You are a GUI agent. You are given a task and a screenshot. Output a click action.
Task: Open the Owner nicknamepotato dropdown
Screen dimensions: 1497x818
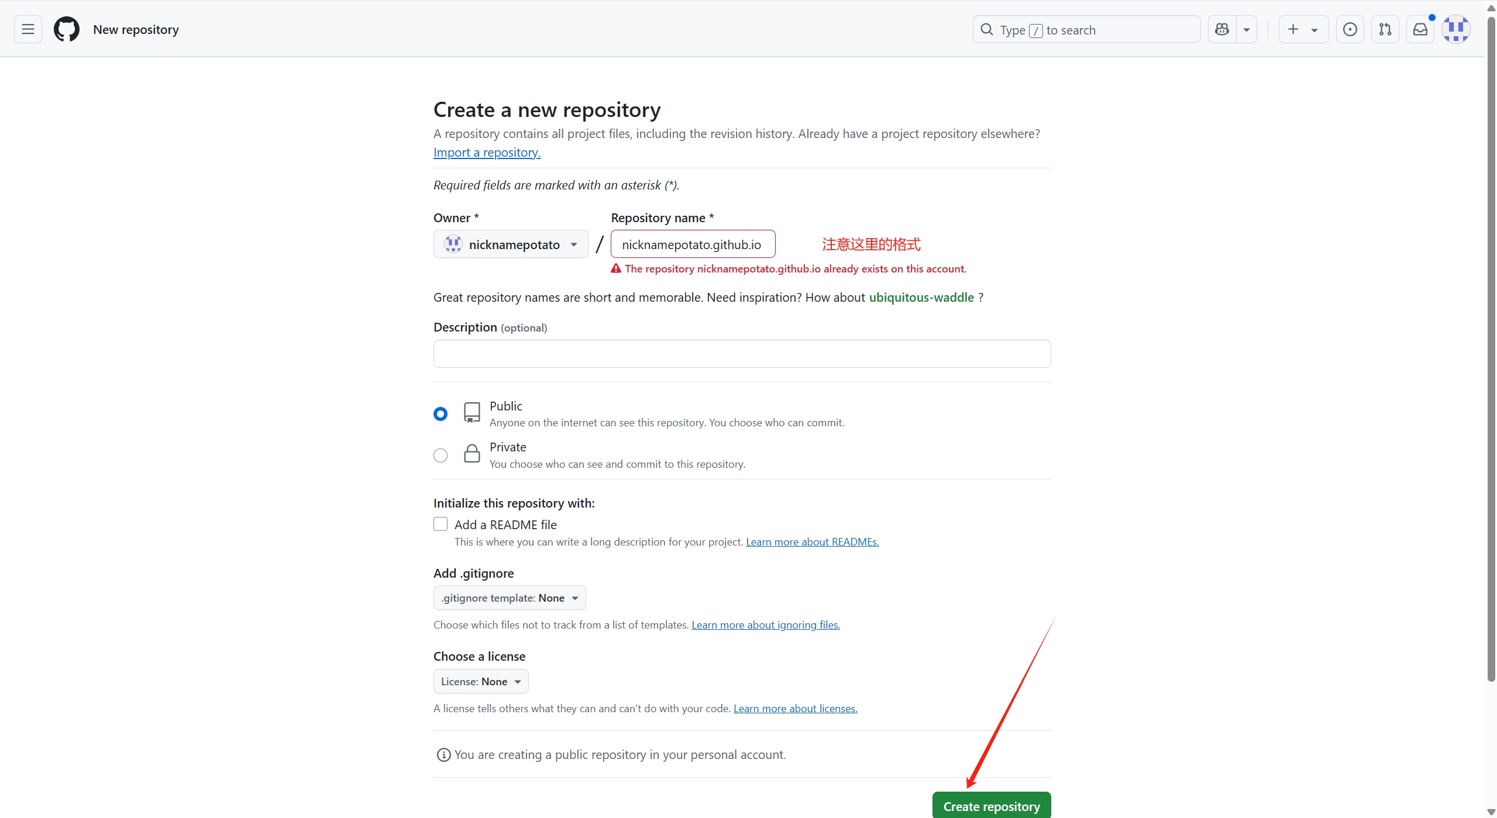tap(511, 244)
